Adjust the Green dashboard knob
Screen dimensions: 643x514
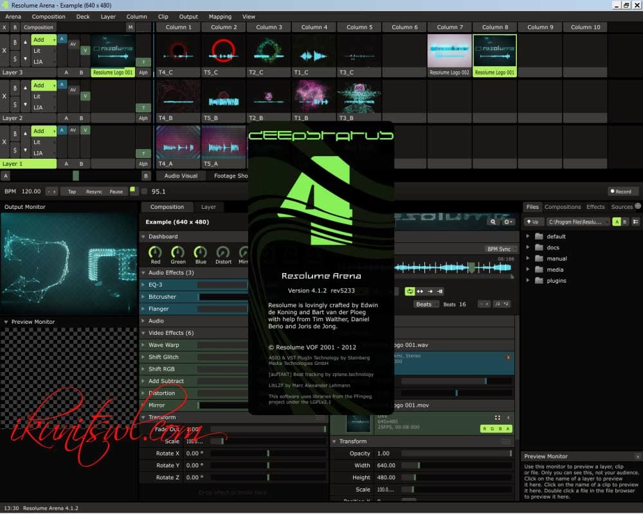pos(177,252)
